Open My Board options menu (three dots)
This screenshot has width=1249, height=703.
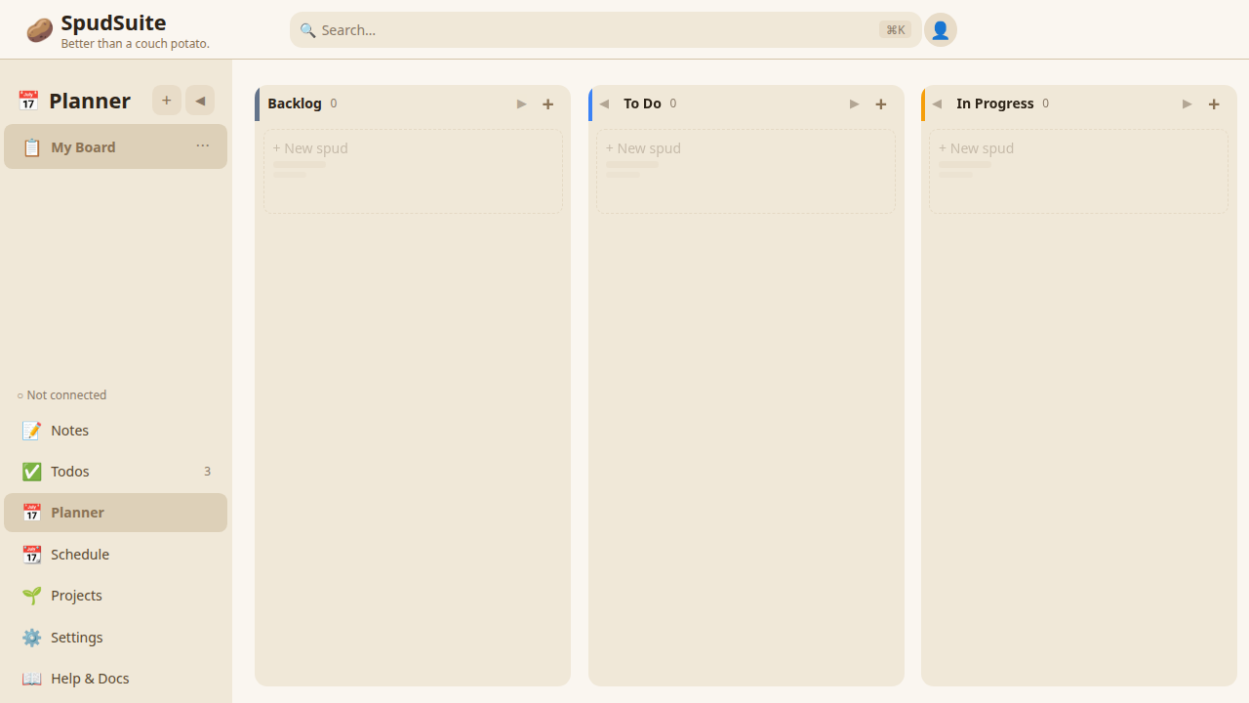pos(203,146)
